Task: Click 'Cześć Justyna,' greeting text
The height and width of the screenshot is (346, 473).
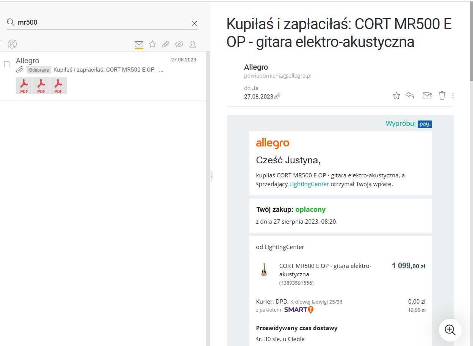Action: tap(288, 160)
